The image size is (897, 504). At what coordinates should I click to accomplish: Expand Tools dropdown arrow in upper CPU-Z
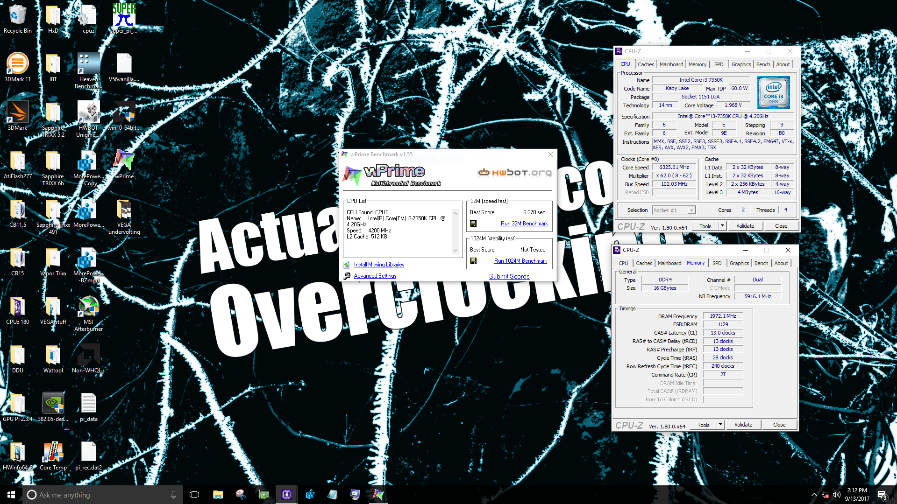click(722, 226)
